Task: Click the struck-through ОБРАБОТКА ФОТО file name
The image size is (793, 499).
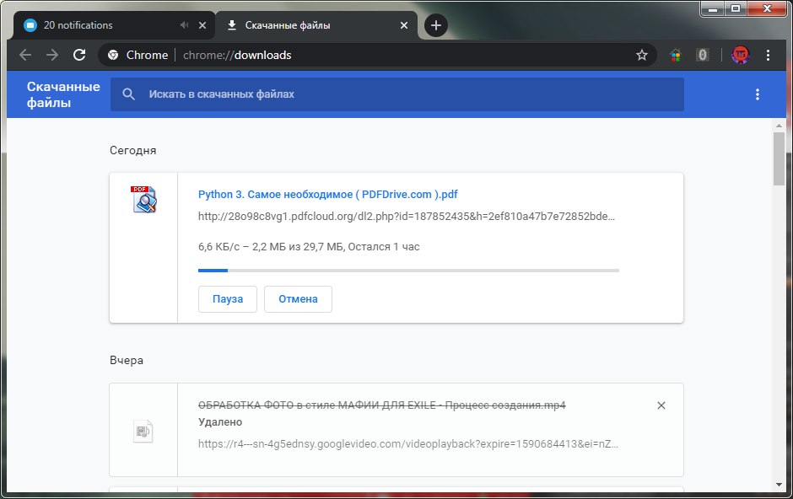Action: [382, 405]
